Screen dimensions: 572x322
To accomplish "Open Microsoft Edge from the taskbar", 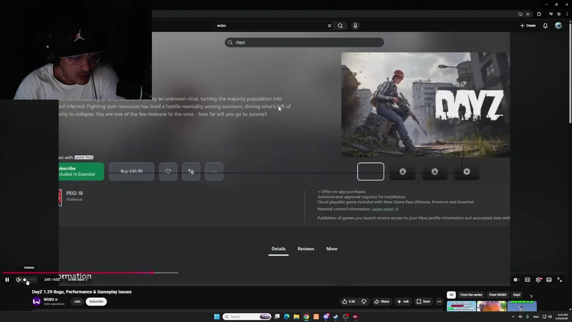I will (x=286, y=317).
